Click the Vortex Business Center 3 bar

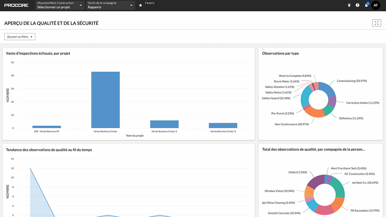coord(223,125)
